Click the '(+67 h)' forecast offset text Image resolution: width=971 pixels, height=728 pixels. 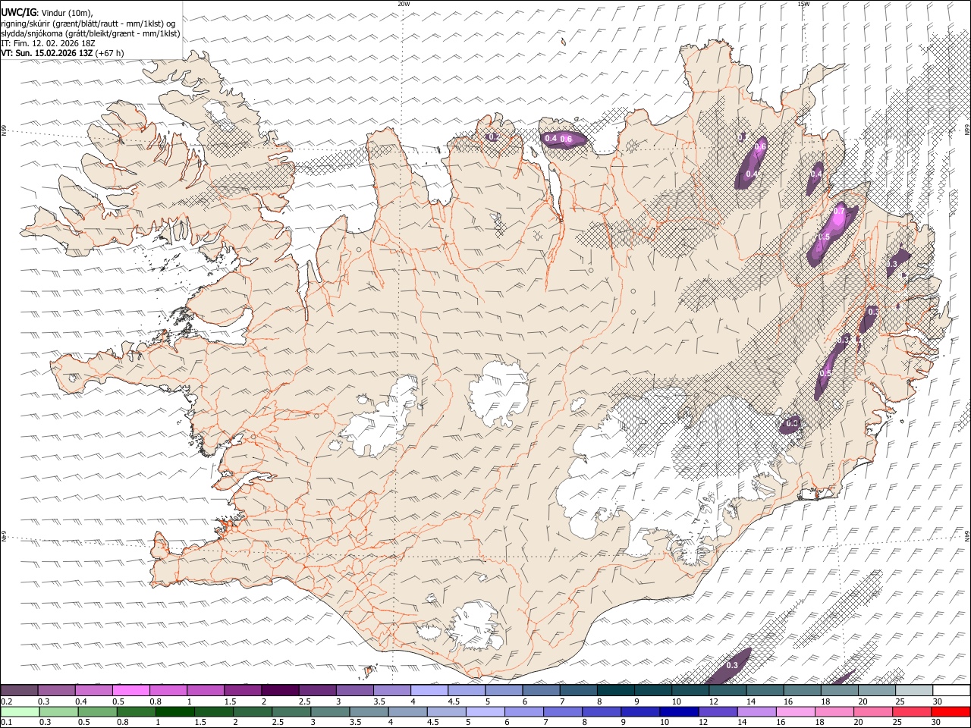pos(109,53)
